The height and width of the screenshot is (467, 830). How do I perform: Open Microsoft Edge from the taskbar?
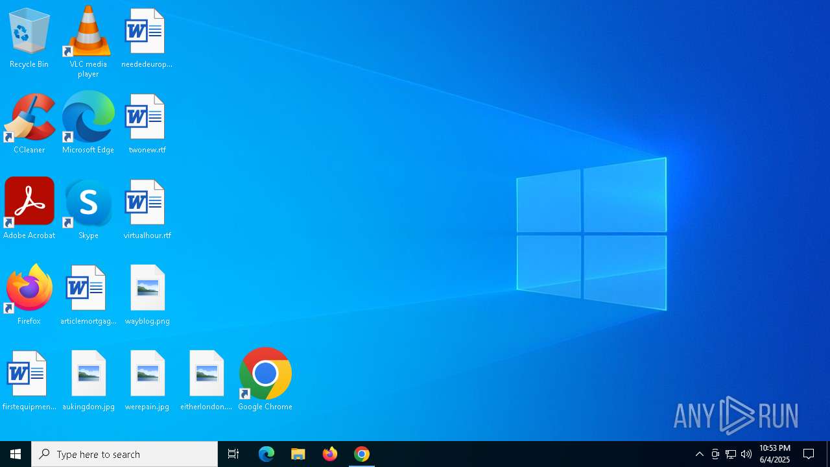pyautogui.click(x=267, y=454)
